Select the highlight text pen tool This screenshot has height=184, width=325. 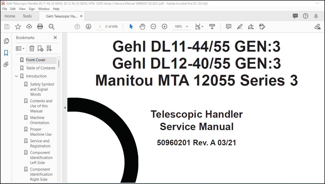(x=240, y=27)
